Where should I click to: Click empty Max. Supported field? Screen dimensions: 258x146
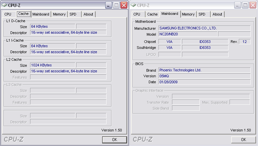pos(240,102)
